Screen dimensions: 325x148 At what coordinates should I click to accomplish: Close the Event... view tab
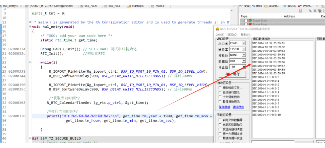pyautogui.click(x=317, y=6)
